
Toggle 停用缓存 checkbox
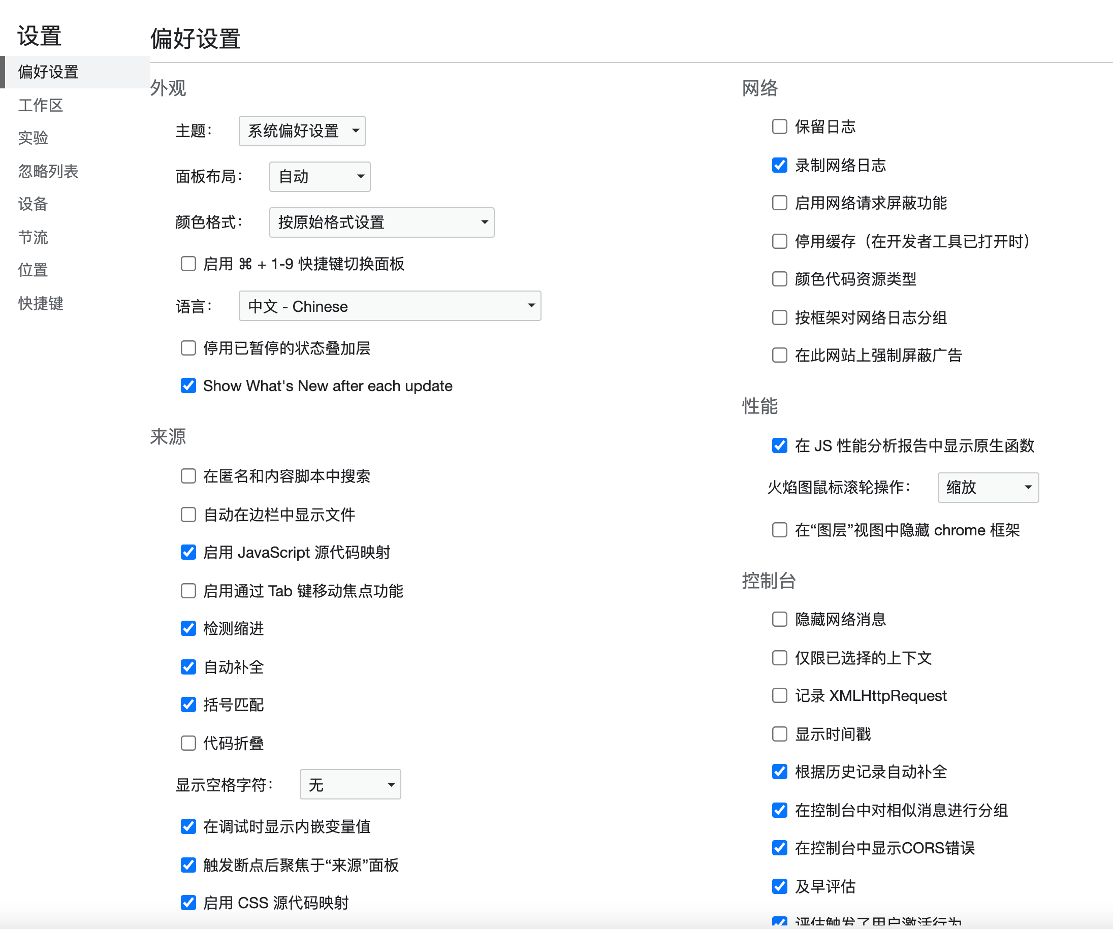click(779, 241)
